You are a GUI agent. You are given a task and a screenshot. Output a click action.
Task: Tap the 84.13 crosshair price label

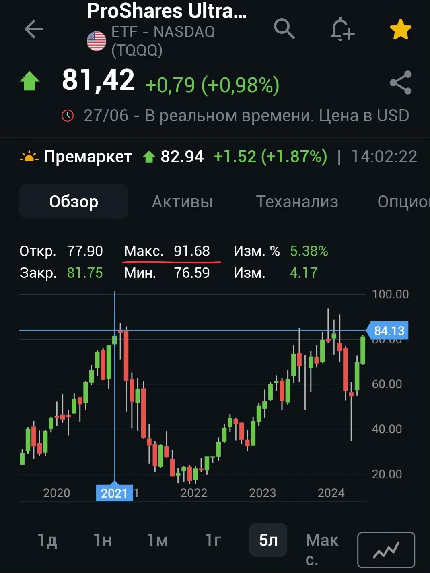point(388,331)
